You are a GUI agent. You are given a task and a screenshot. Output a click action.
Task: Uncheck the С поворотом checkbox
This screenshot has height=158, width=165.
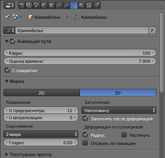[7, 70]
